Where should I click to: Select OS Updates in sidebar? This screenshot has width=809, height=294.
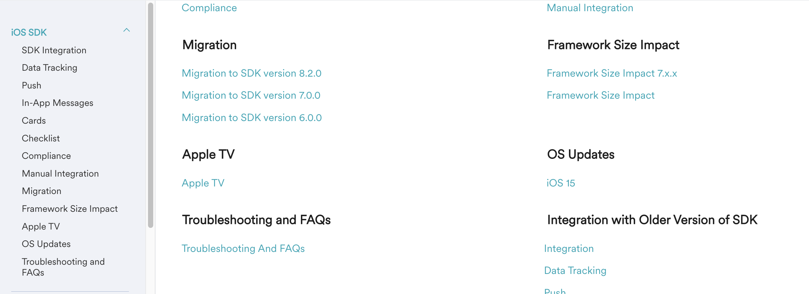click(x=46, y=244)
